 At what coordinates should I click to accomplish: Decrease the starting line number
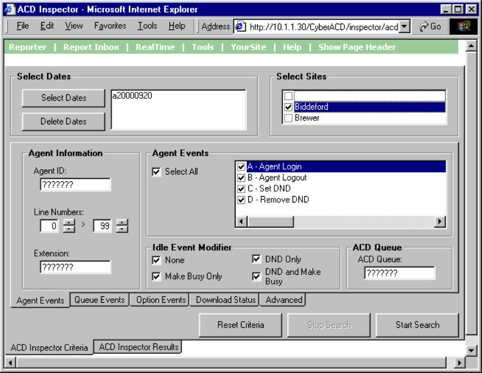69,230
